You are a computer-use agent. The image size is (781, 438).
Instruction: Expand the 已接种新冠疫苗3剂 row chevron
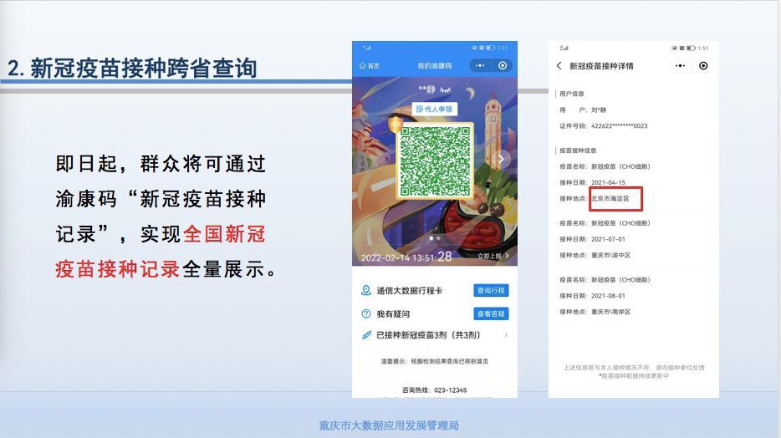[505, 335]
